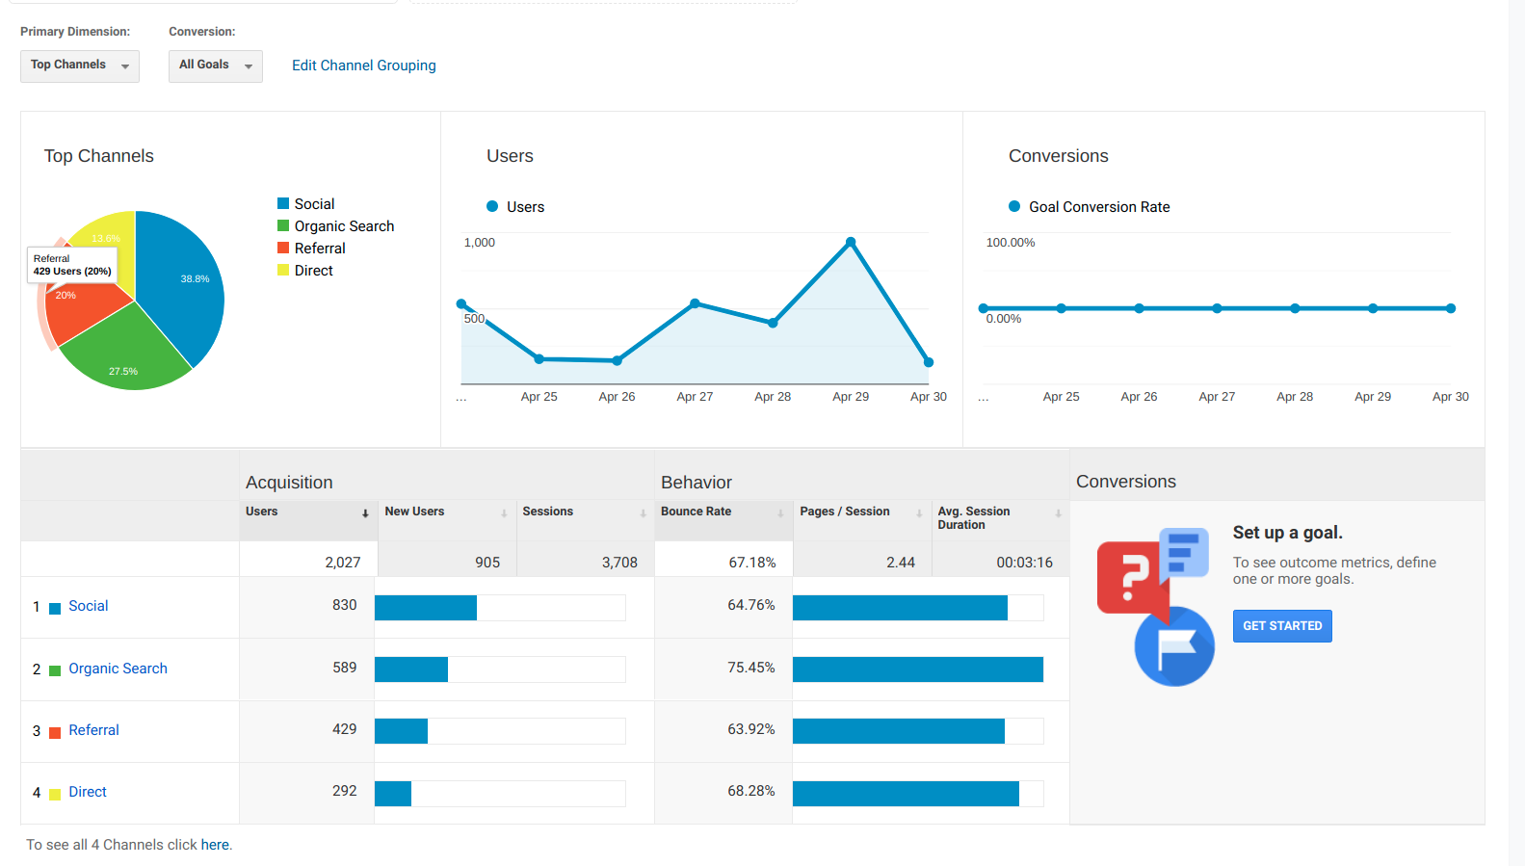Select the Apr 30 data point on the Users chart
This screenshot has width=1525, height=866.
click(929, 362)
